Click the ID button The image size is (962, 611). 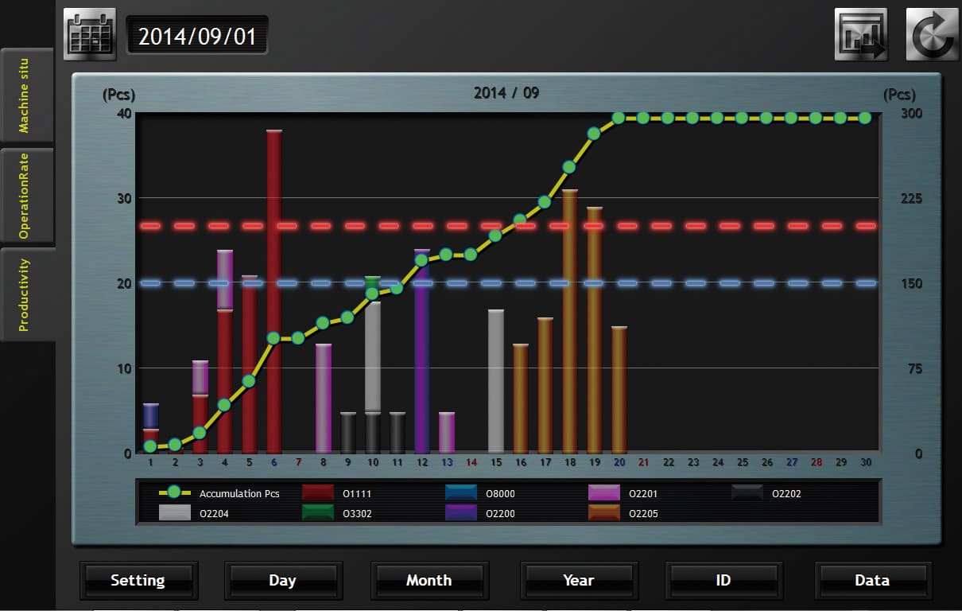click(x=723, y=580)
